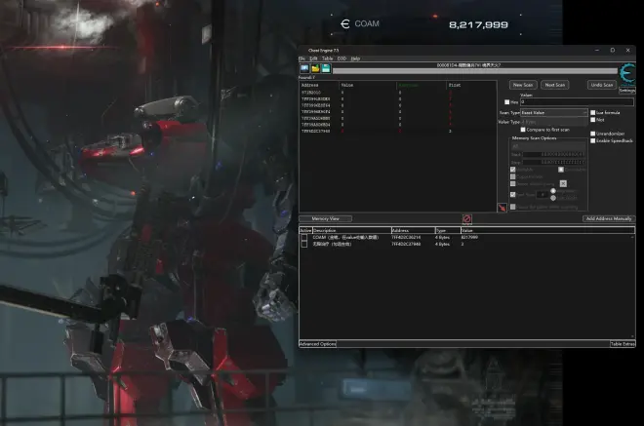The image size is (644, 426).
Task: Open the Table menu
Action: tap(327, 58)
